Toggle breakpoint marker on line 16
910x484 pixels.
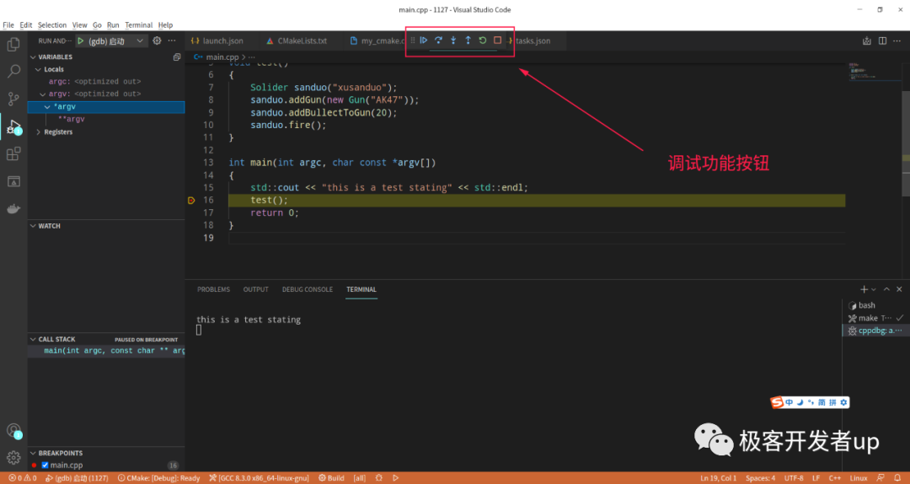pyautogui.click(x=191, y=200)
